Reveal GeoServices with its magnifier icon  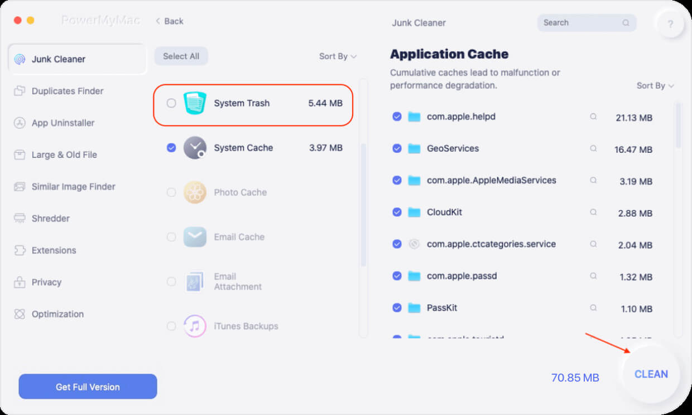593,148
